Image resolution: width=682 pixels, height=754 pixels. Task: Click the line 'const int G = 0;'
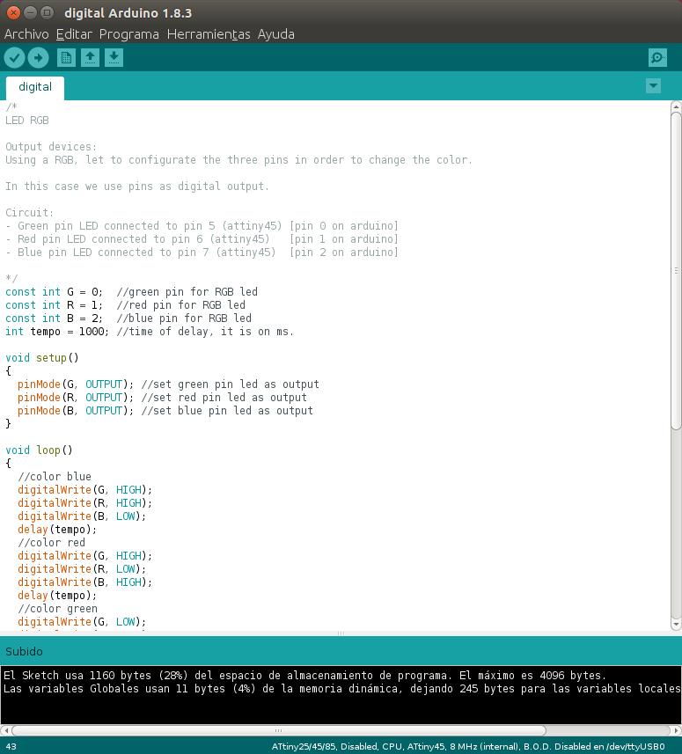click(131, 292)
